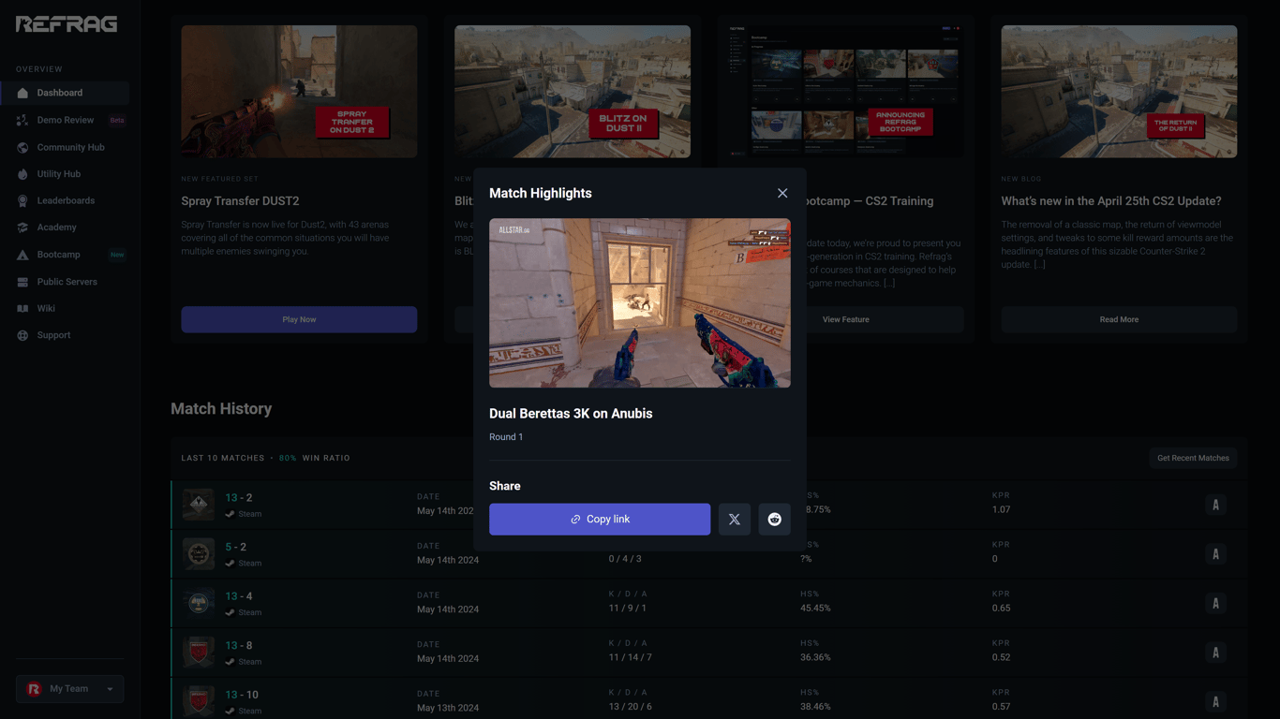Play the Dual Berettas 3K highlight video

[640, 303]
